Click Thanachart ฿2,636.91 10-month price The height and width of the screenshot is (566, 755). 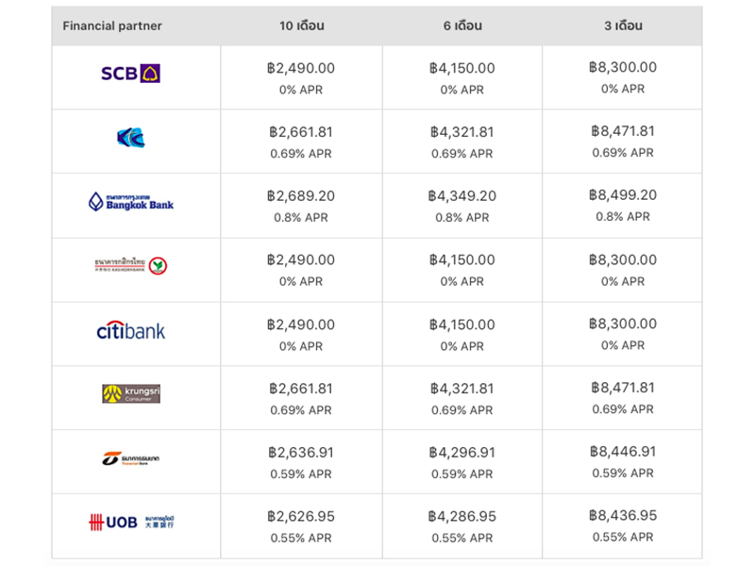coord(301,453)
